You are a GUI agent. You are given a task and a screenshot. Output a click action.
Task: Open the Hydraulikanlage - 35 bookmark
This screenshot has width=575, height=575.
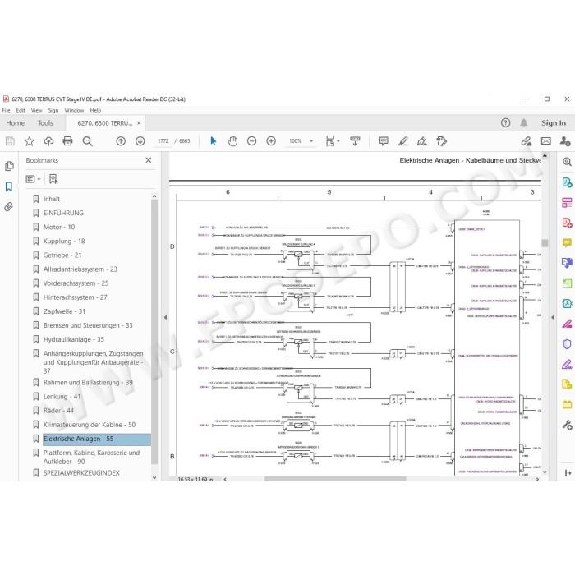point(74,339)
